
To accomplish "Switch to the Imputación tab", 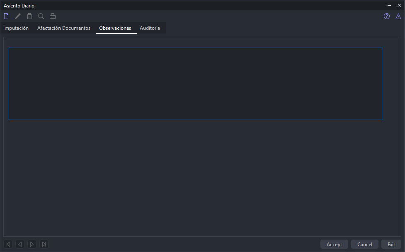I will click(x=16, y=28).
